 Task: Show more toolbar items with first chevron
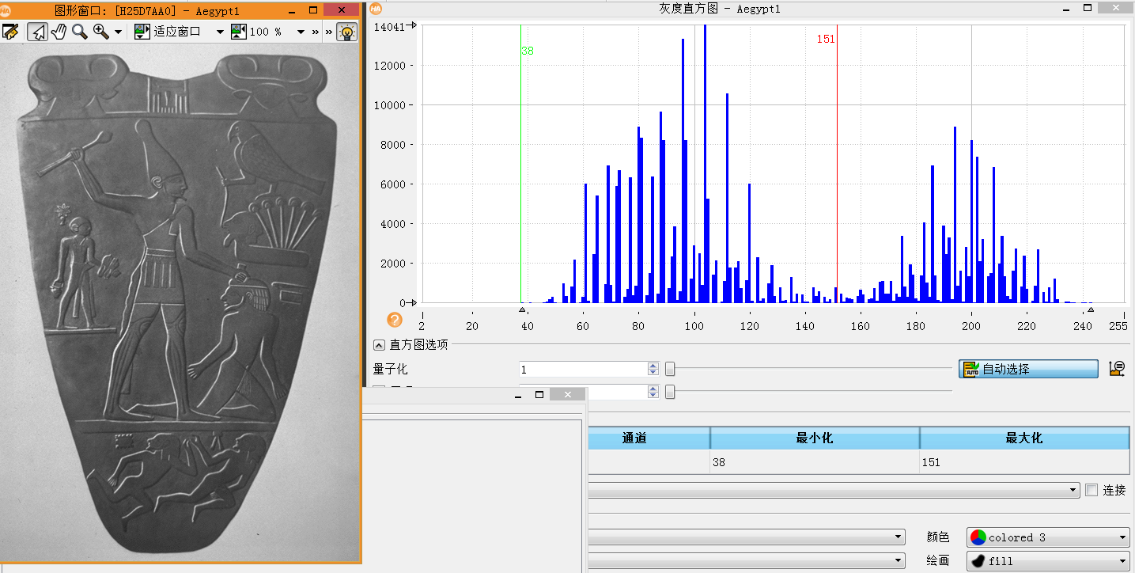click(x=316, y=32)
